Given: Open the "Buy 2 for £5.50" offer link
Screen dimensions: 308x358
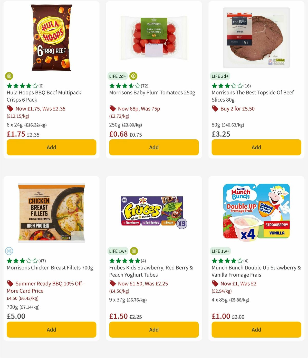Looking at the screenshot, I should coord(237,109).
